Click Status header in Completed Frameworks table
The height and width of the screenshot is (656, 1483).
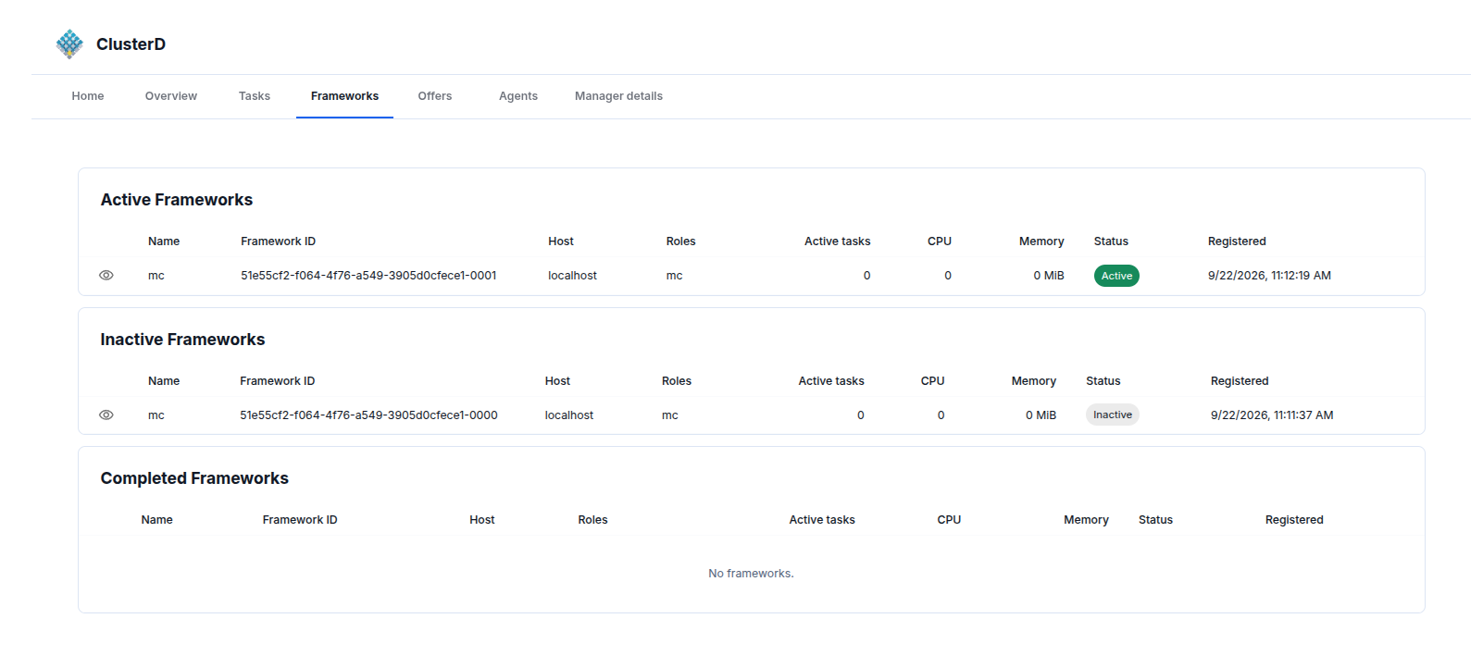1155,520
